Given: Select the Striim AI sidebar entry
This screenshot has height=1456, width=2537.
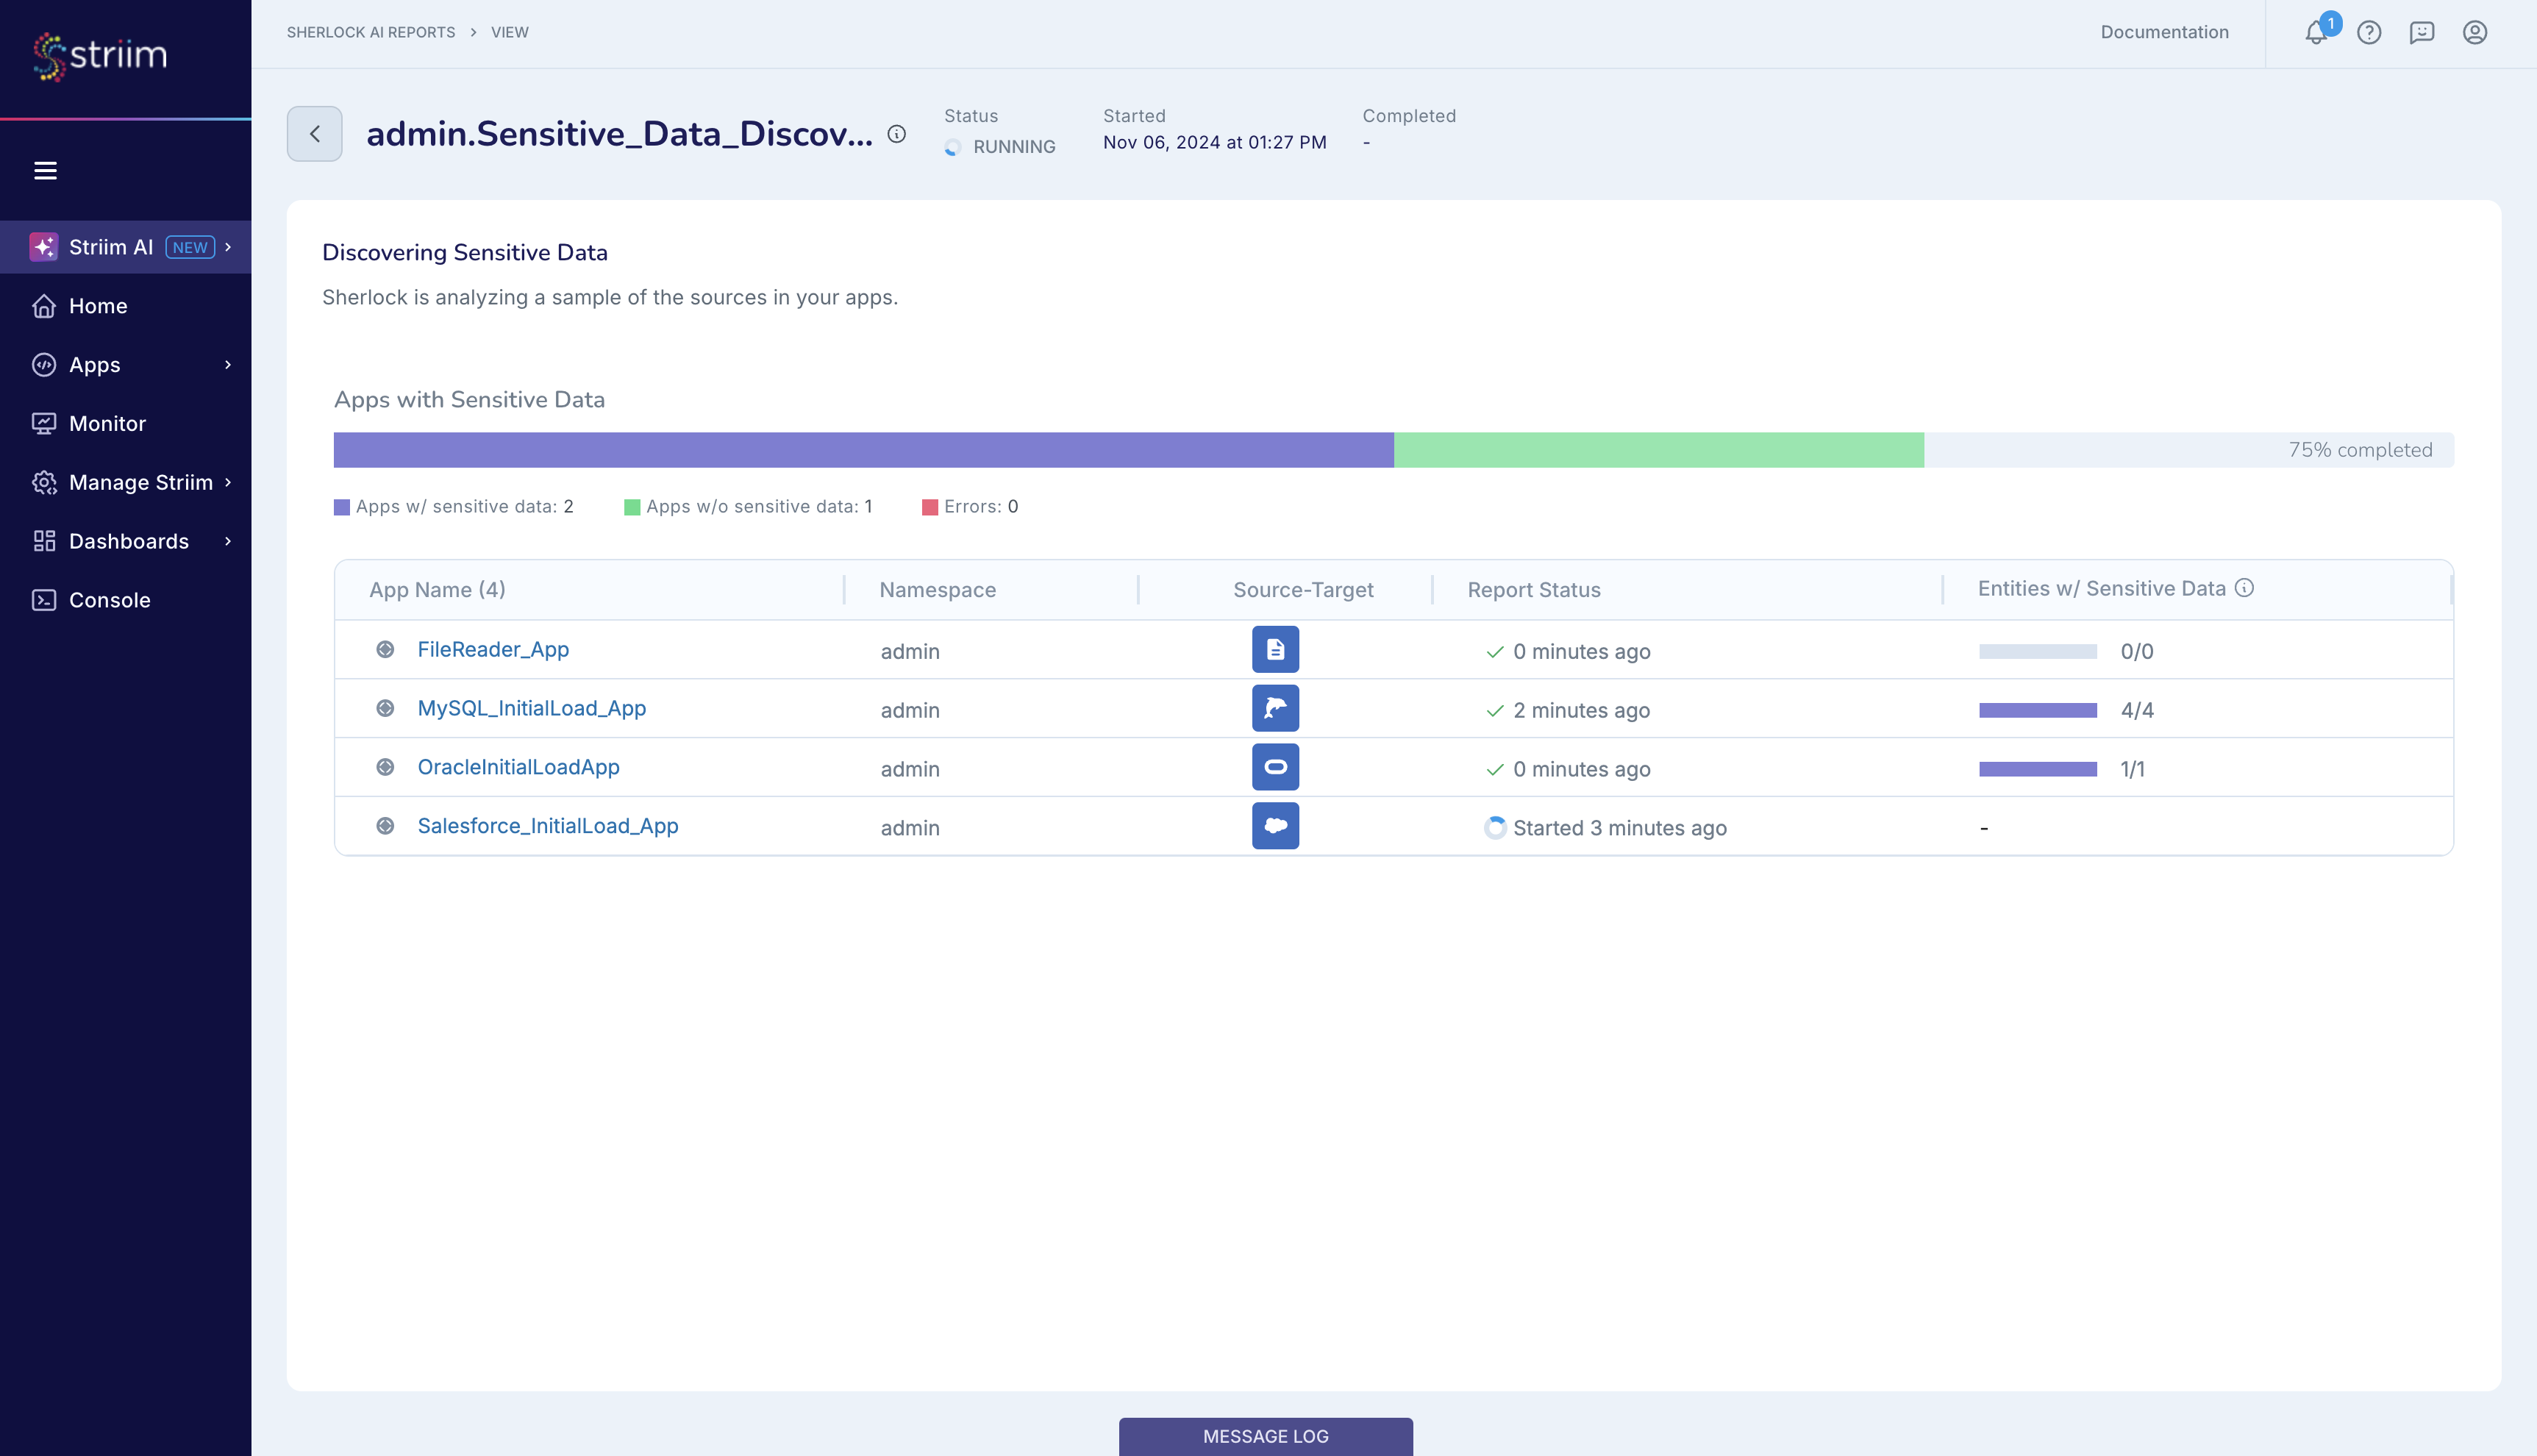Looking at the screenshot, I should coord(110,247).
